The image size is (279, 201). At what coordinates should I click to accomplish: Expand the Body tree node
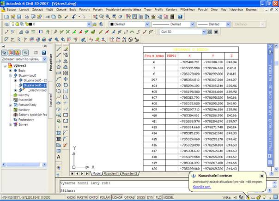click(10, 71)
